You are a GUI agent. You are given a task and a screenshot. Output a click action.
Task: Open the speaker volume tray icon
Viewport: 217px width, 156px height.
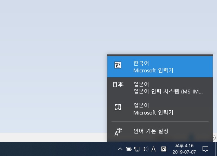tap(146, 149)
